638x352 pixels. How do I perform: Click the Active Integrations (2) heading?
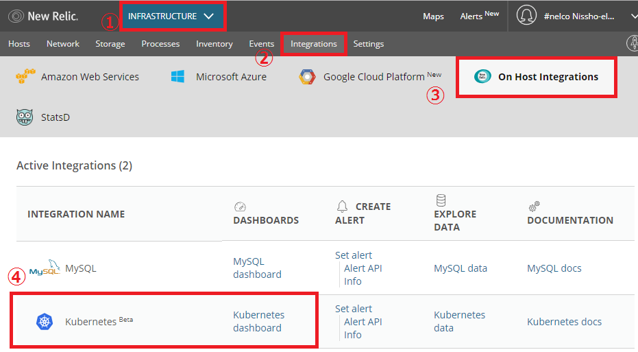[74, 165]
